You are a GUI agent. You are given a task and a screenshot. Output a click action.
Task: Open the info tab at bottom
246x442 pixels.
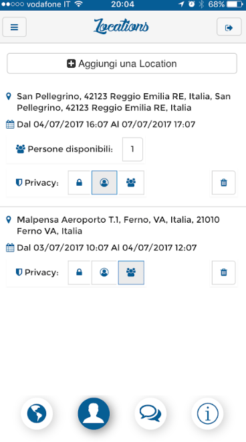[207, 414]
